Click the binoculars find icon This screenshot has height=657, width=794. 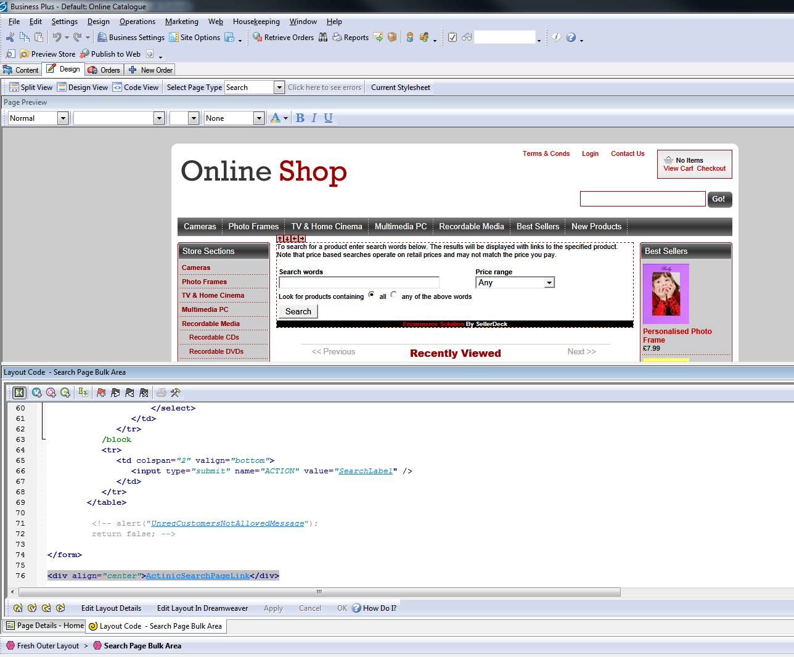tap(322, 38)
